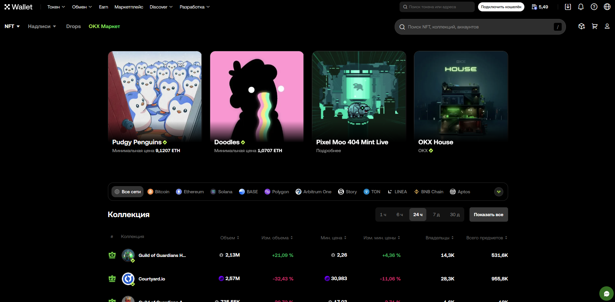Click the NFT collections search field
The width and height of the screenshot is (615, 302).
[480, 27]
